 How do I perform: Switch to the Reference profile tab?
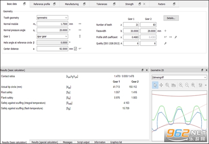pos(42,4)
